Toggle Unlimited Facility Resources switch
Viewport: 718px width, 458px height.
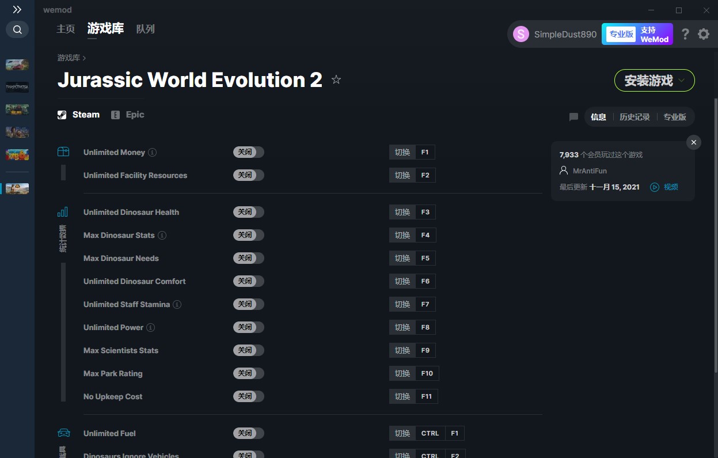coord(249,175)
